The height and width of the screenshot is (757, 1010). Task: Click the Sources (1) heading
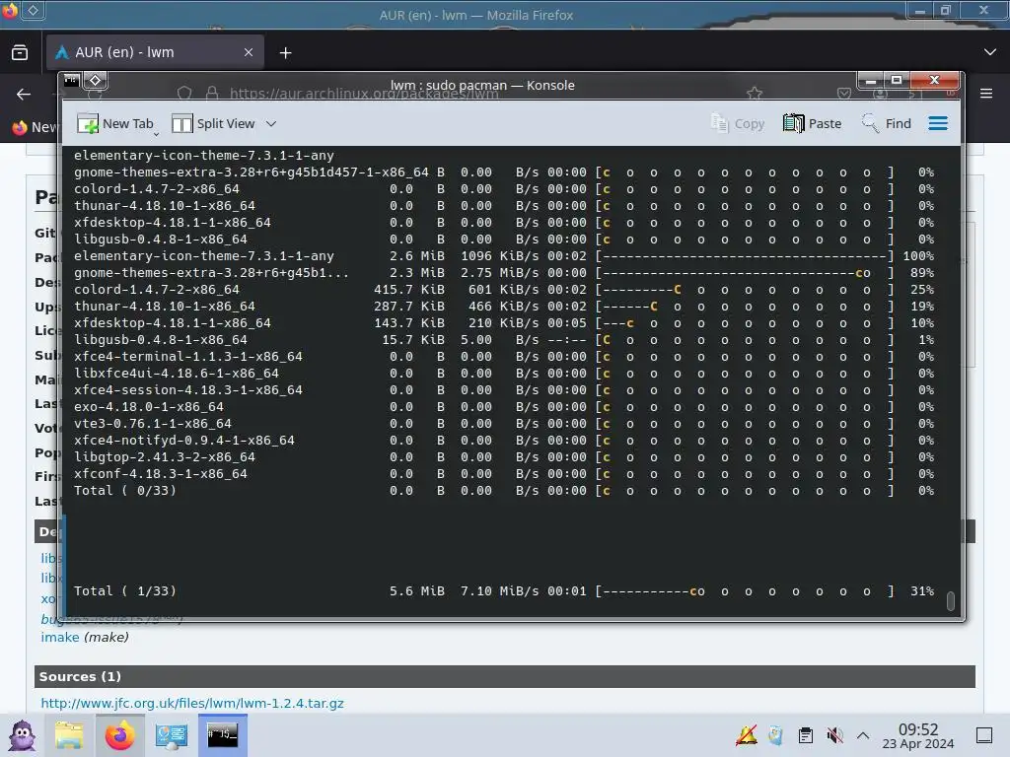(x=80, y=676)
